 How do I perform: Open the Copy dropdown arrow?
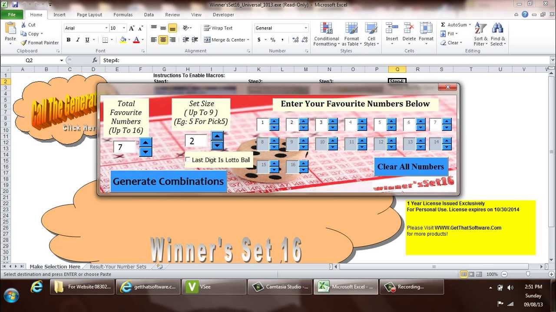tap(43, 34)
